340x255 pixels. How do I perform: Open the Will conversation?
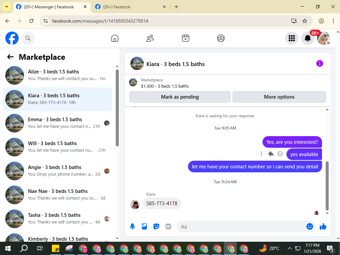click(57, 147)
